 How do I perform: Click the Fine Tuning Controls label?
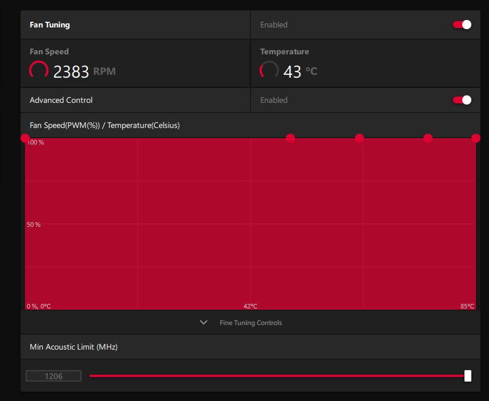click(250, 323)
